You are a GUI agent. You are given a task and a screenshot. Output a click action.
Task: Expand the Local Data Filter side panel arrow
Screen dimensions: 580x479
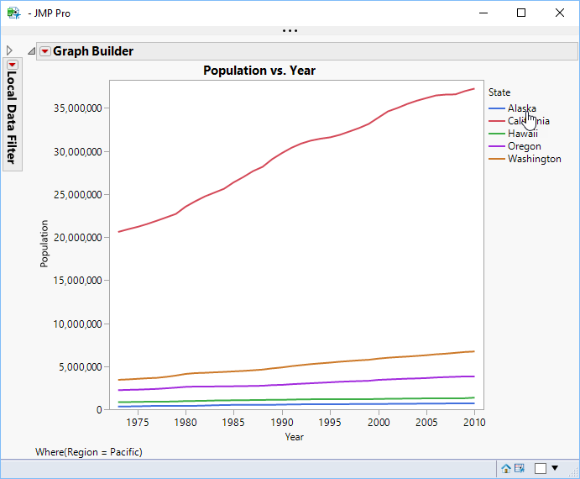(x=9, y=50)
